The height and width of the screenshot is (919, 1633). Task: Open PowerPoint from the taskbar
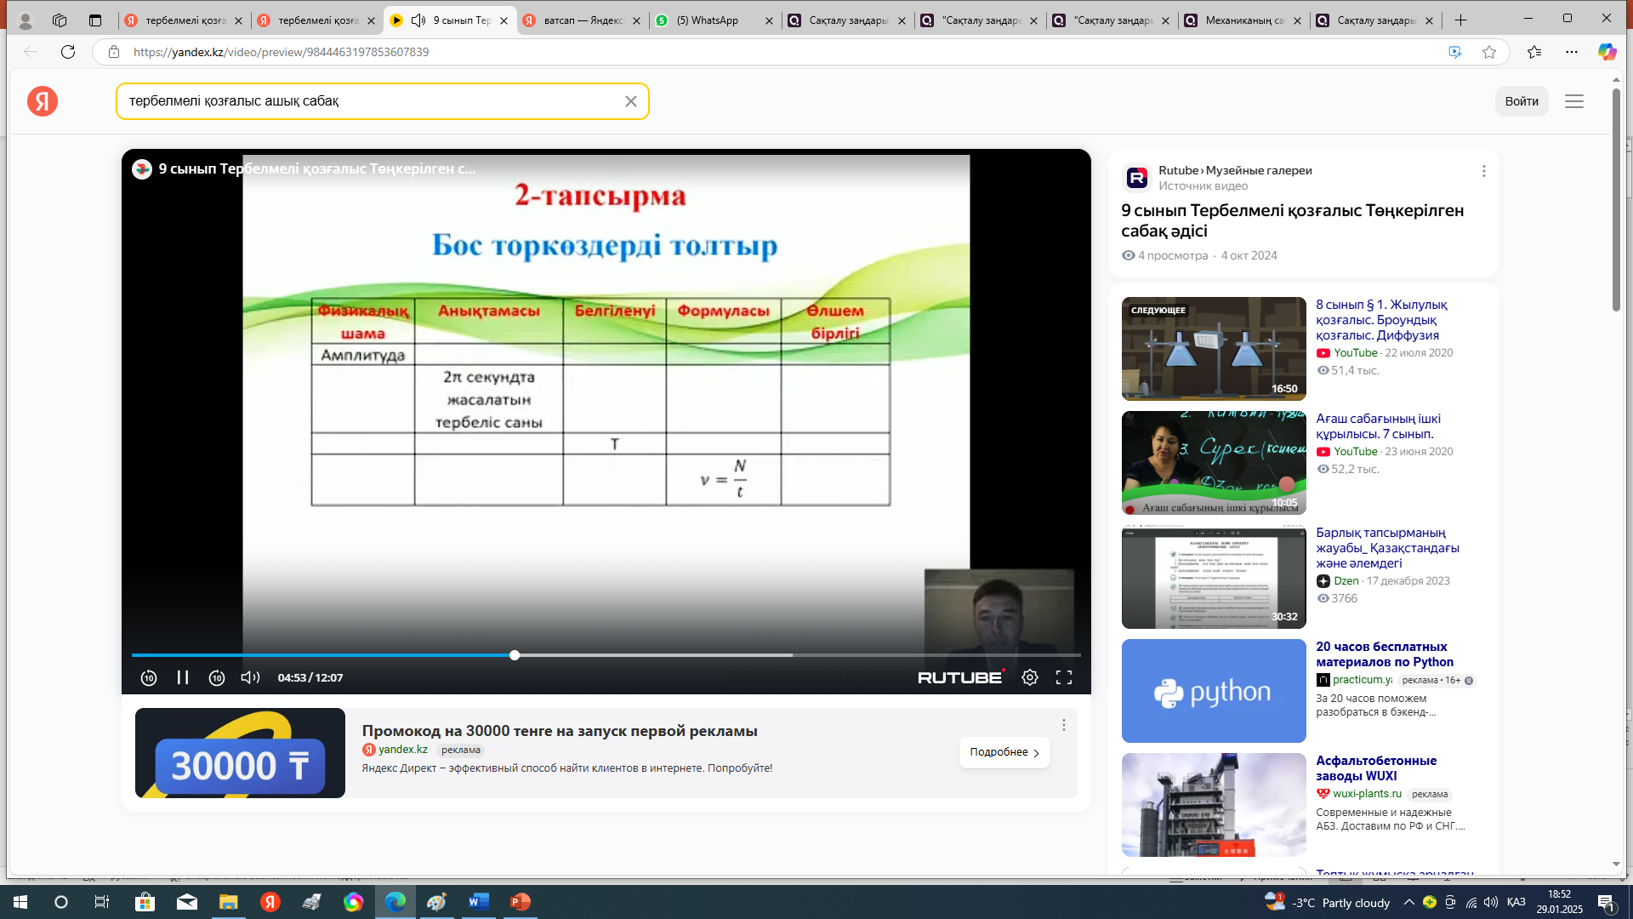point(520,902)
